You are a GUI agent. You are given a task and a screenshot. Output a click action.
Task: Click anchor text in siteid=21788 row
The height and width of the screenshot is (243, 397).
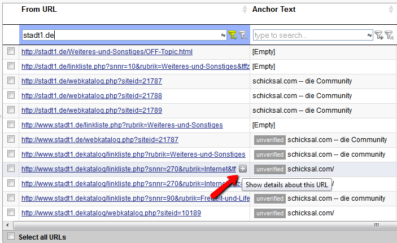[x=302, y=96]
